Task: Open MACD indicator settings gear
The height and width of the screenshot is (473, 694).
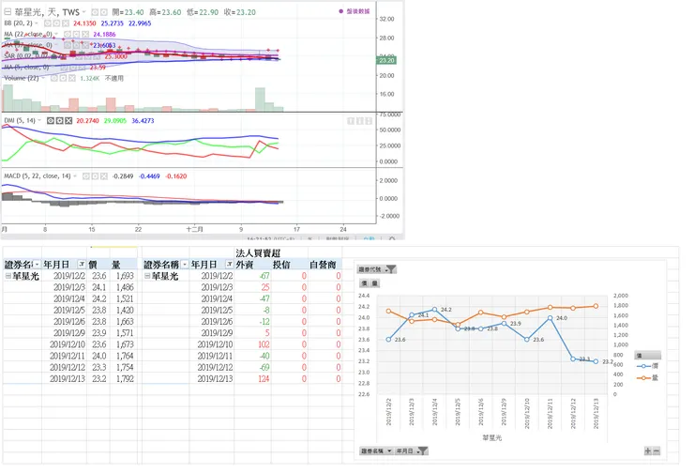Action: pos(95,176)
